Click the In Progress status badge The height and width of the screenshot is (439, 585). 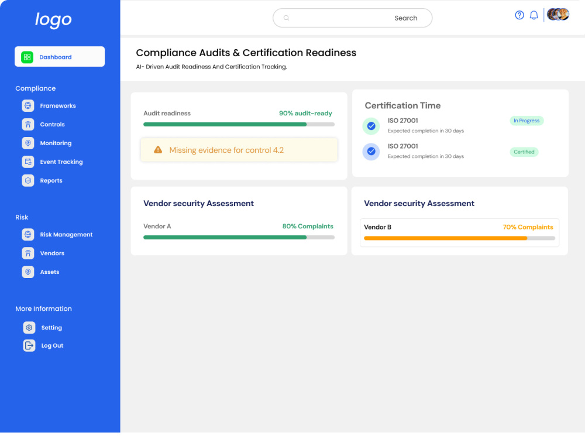526,121
